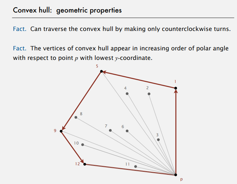Click the slide title "Convex hull: geometric properties"
The height and width of the screenshot is (184, 237).
click(67, 10)
